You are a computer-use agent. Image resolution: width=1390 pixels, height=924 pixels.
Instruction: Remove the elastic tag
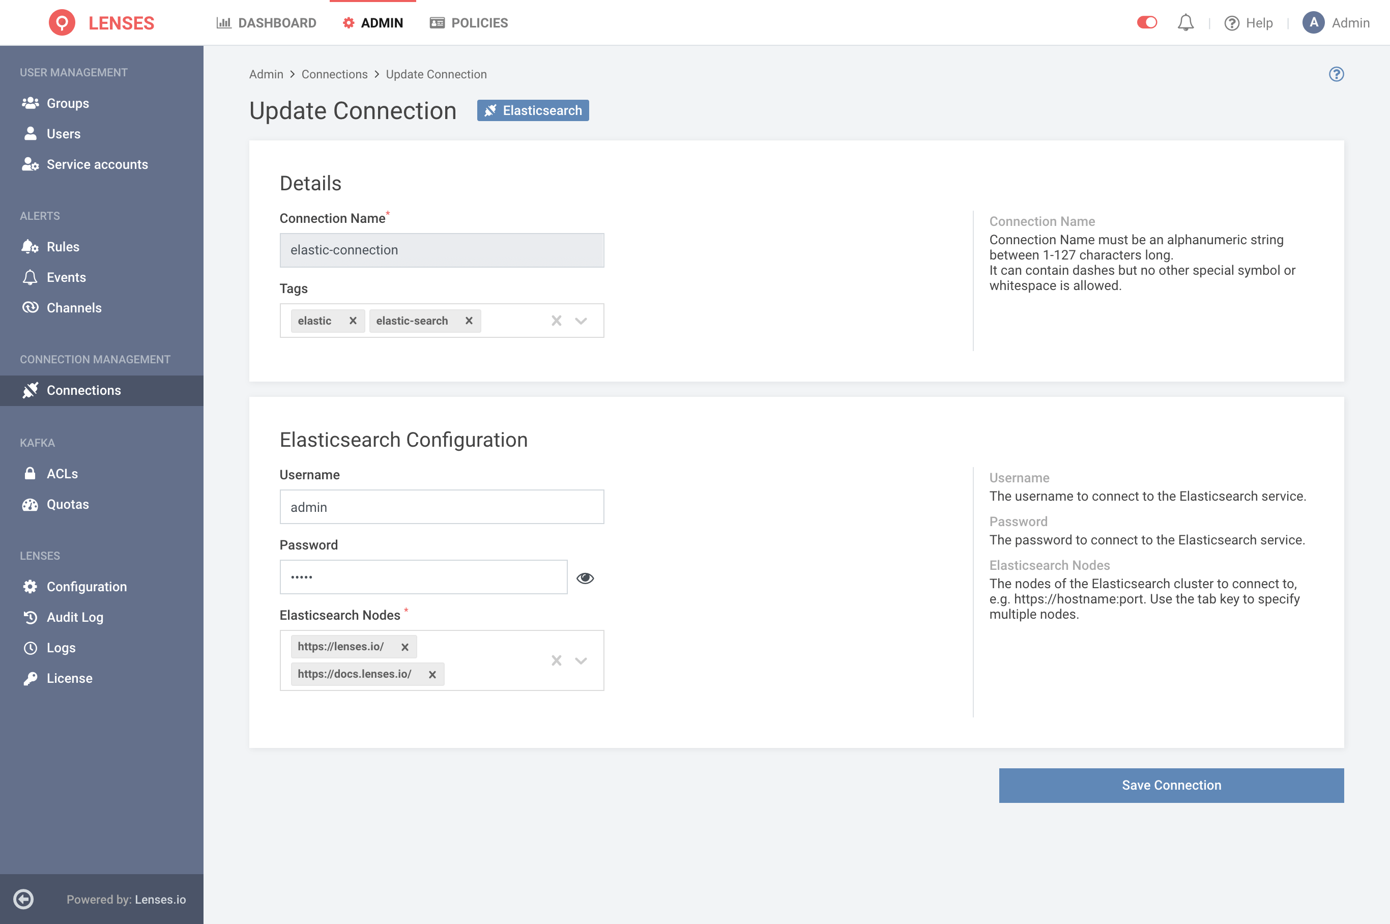coord(353,321)
